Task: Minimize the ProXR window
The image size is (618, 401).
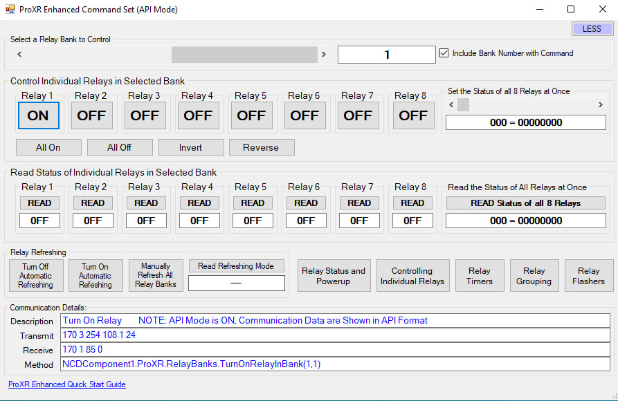Action: pyautogui.click(x=540, y=9)
